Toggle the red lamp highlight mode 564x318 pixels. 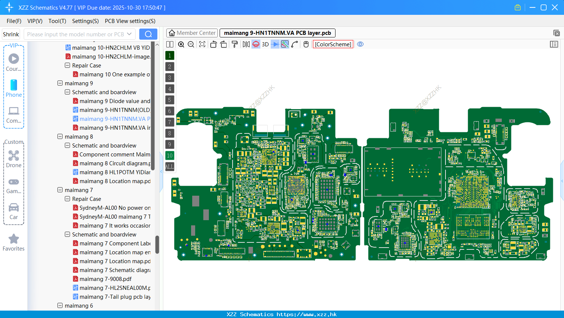(x=256, y=44)
